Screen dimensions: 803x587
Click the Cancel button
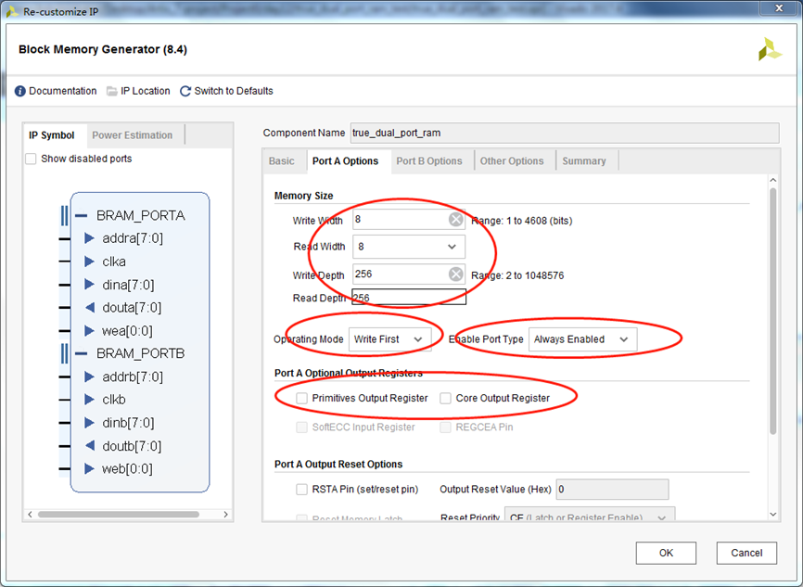(x=746, y=553)
